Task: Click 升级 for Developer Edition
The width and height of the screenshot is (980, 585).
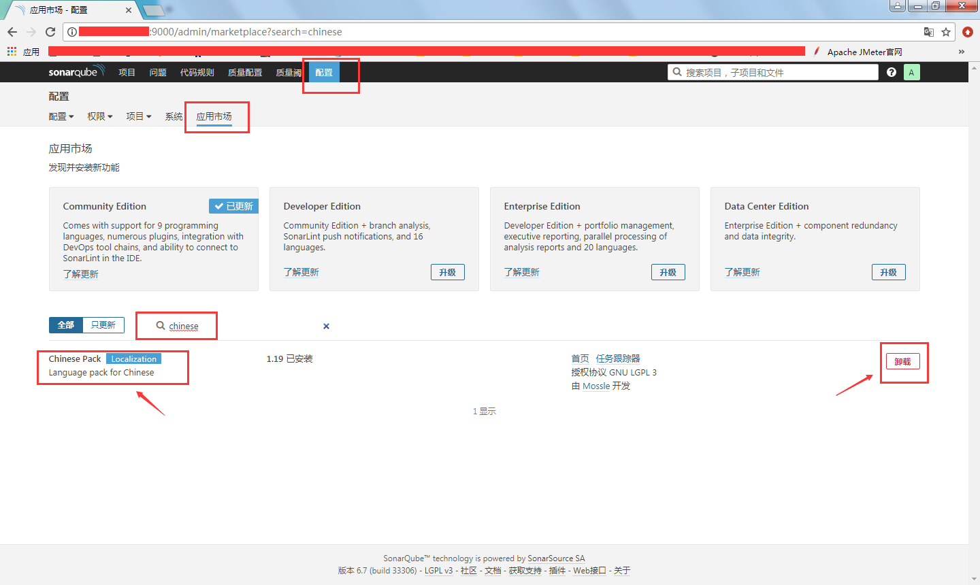Action: click(x=448, y=272)
